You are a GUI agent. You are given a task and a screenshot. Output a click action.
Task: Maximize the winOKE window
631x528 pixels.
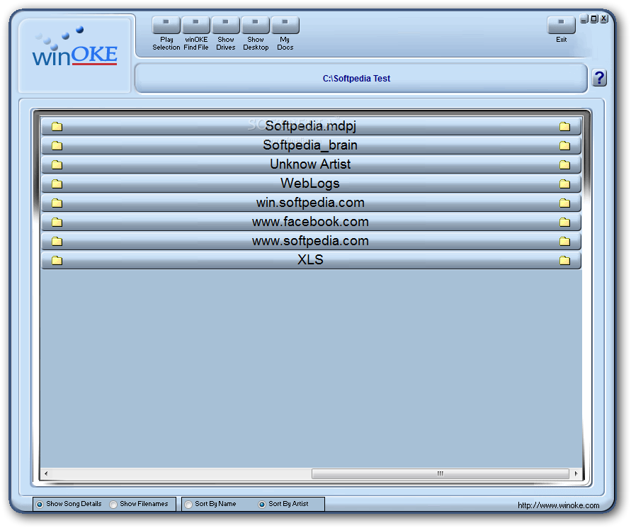[594, 18]
